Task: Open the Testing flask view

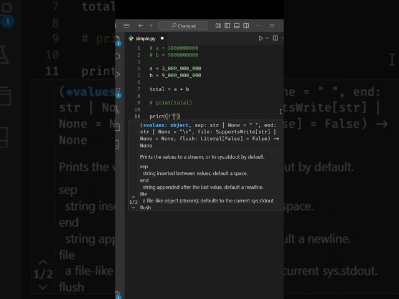Action: 117,110
